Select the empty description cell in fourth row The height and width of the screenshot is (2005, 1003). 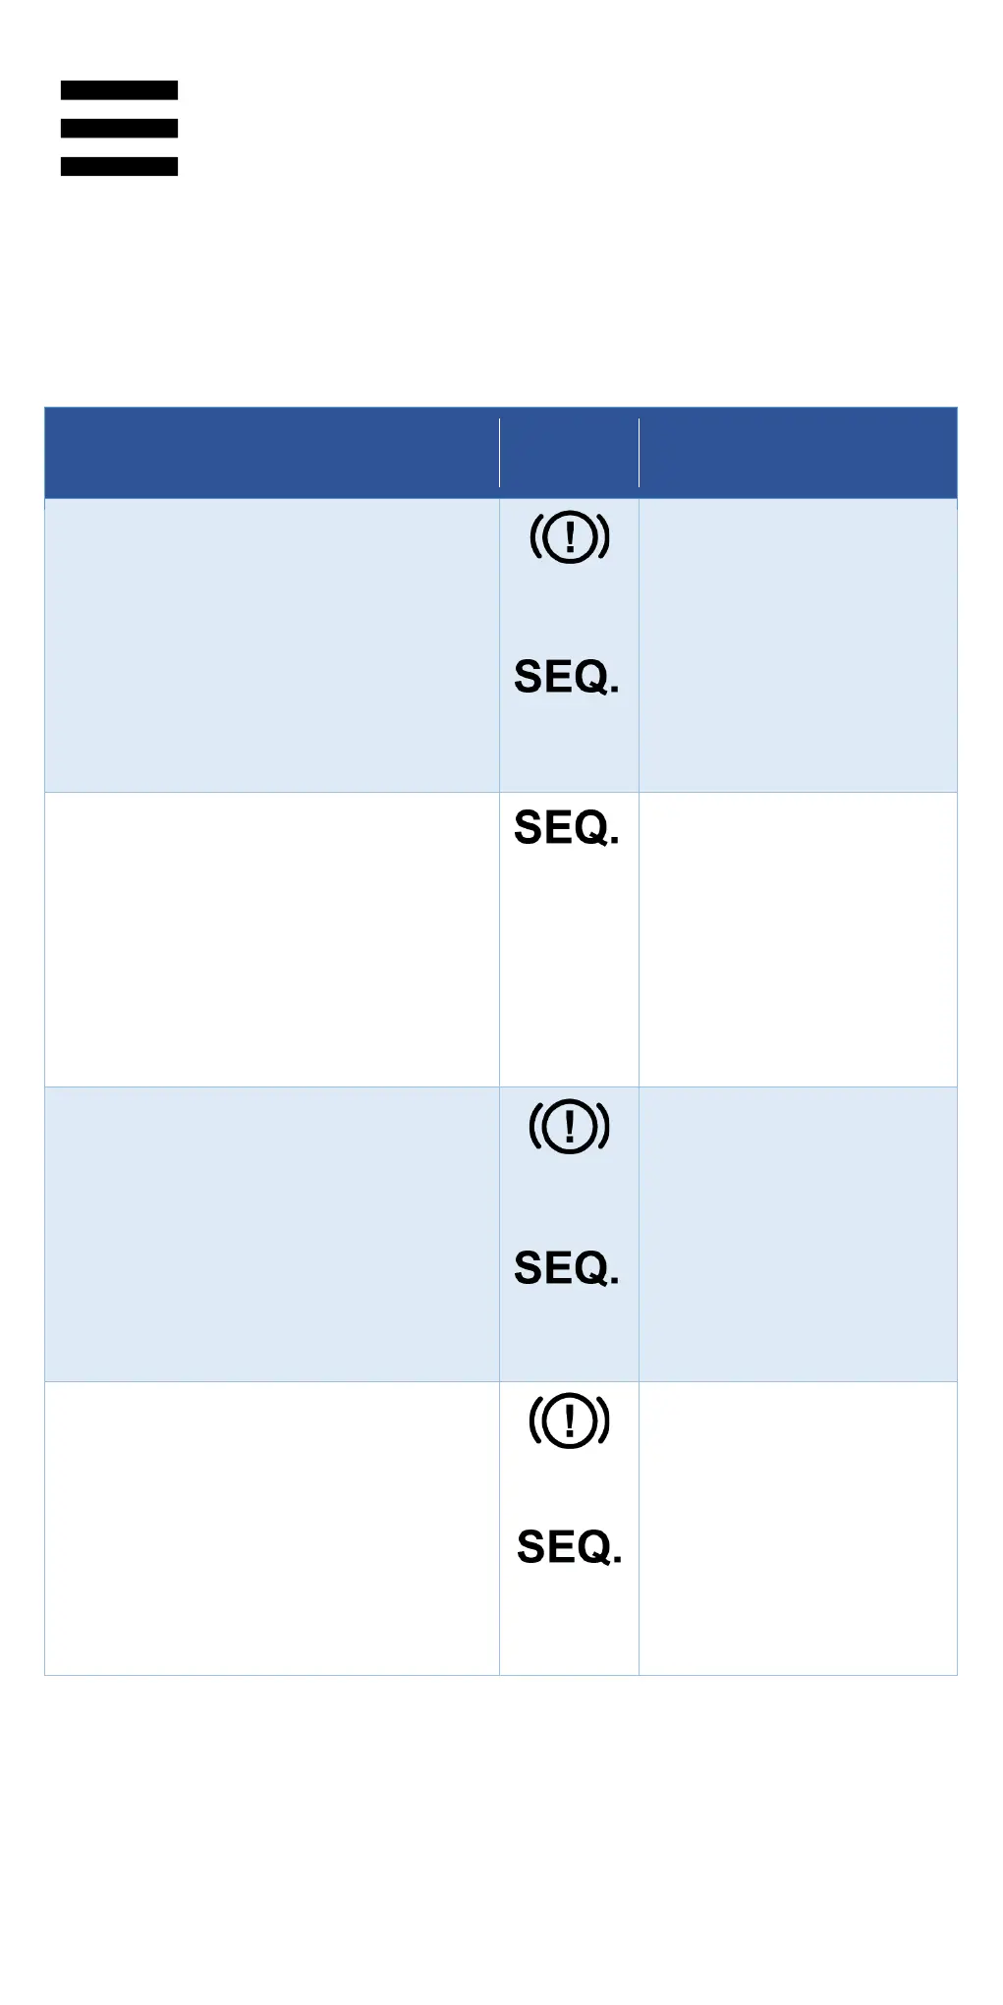pyautogui.click(x=272, y=1528)
